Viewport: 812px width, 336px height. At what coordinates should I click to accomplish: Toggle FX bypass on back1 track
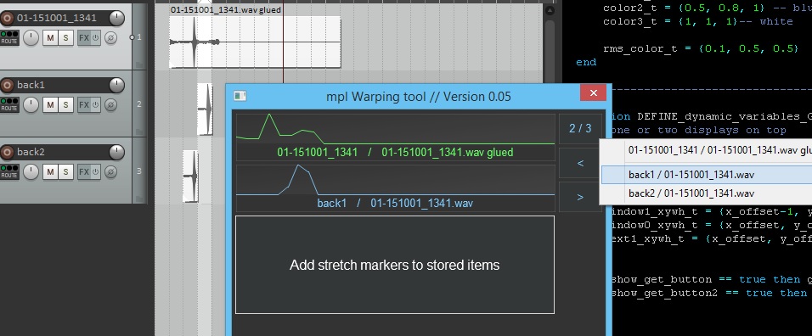click(95, 105)
